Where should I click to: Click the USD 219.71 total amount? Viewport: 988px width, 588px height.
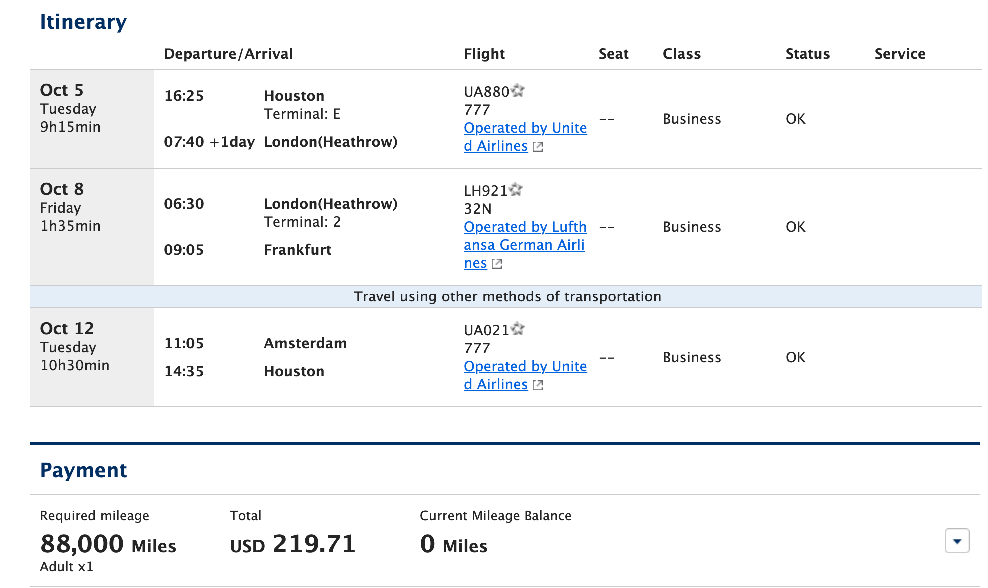point(293,544)
